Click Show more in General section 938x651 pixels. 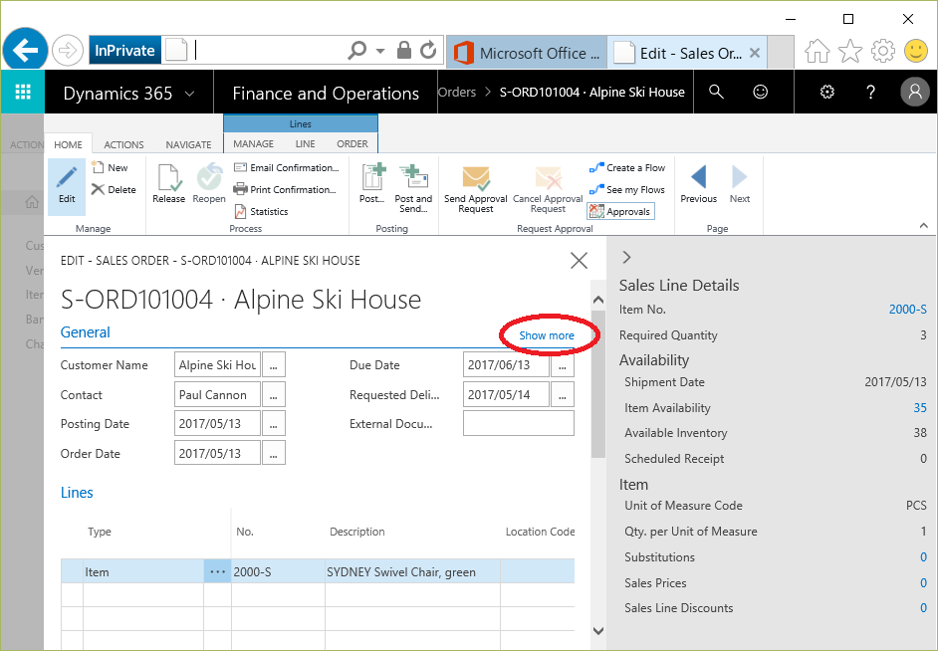click(546, 335)
